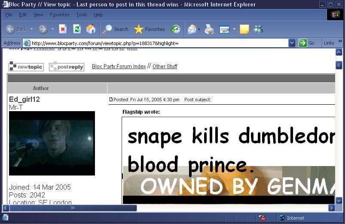
Task: Click the 'Post subject:' label
Action: [198, 100]
